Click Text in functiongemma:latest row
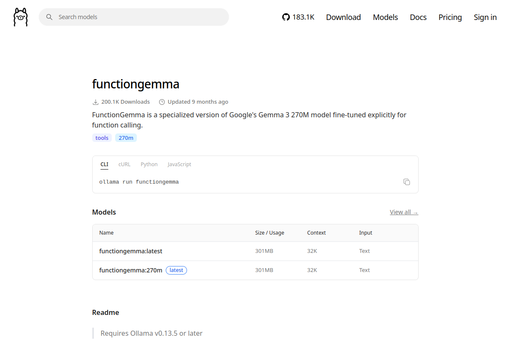This screenshot has width=510, height=340. [x=364, y=251]
